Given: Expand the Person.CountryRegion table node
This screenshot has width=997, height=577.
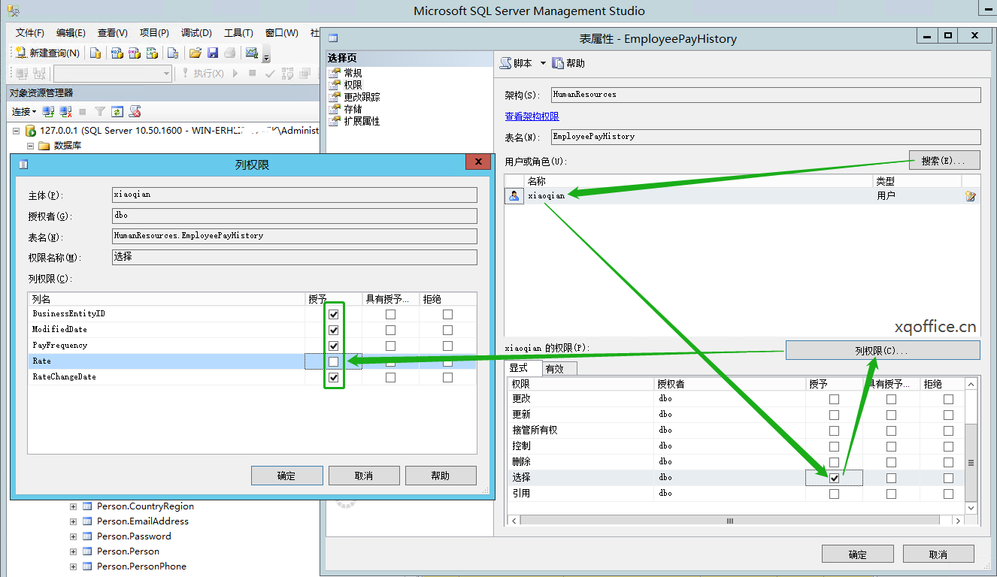Looking at the screenshot, I should coord(73,506).
